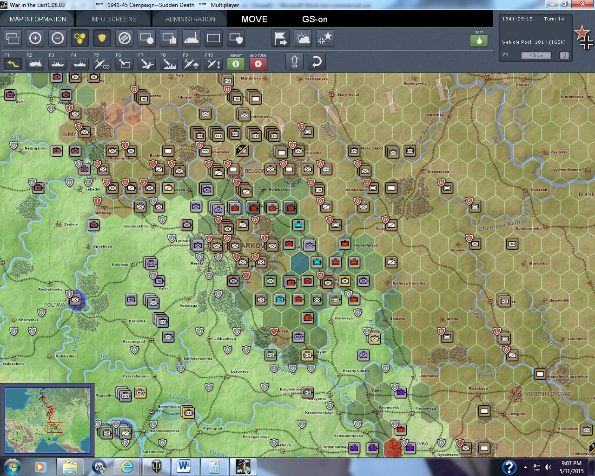This screenshot has height=476, width=595.
Task: Open Windows Media Player from taskbar
Action: (x=40, y=467)
